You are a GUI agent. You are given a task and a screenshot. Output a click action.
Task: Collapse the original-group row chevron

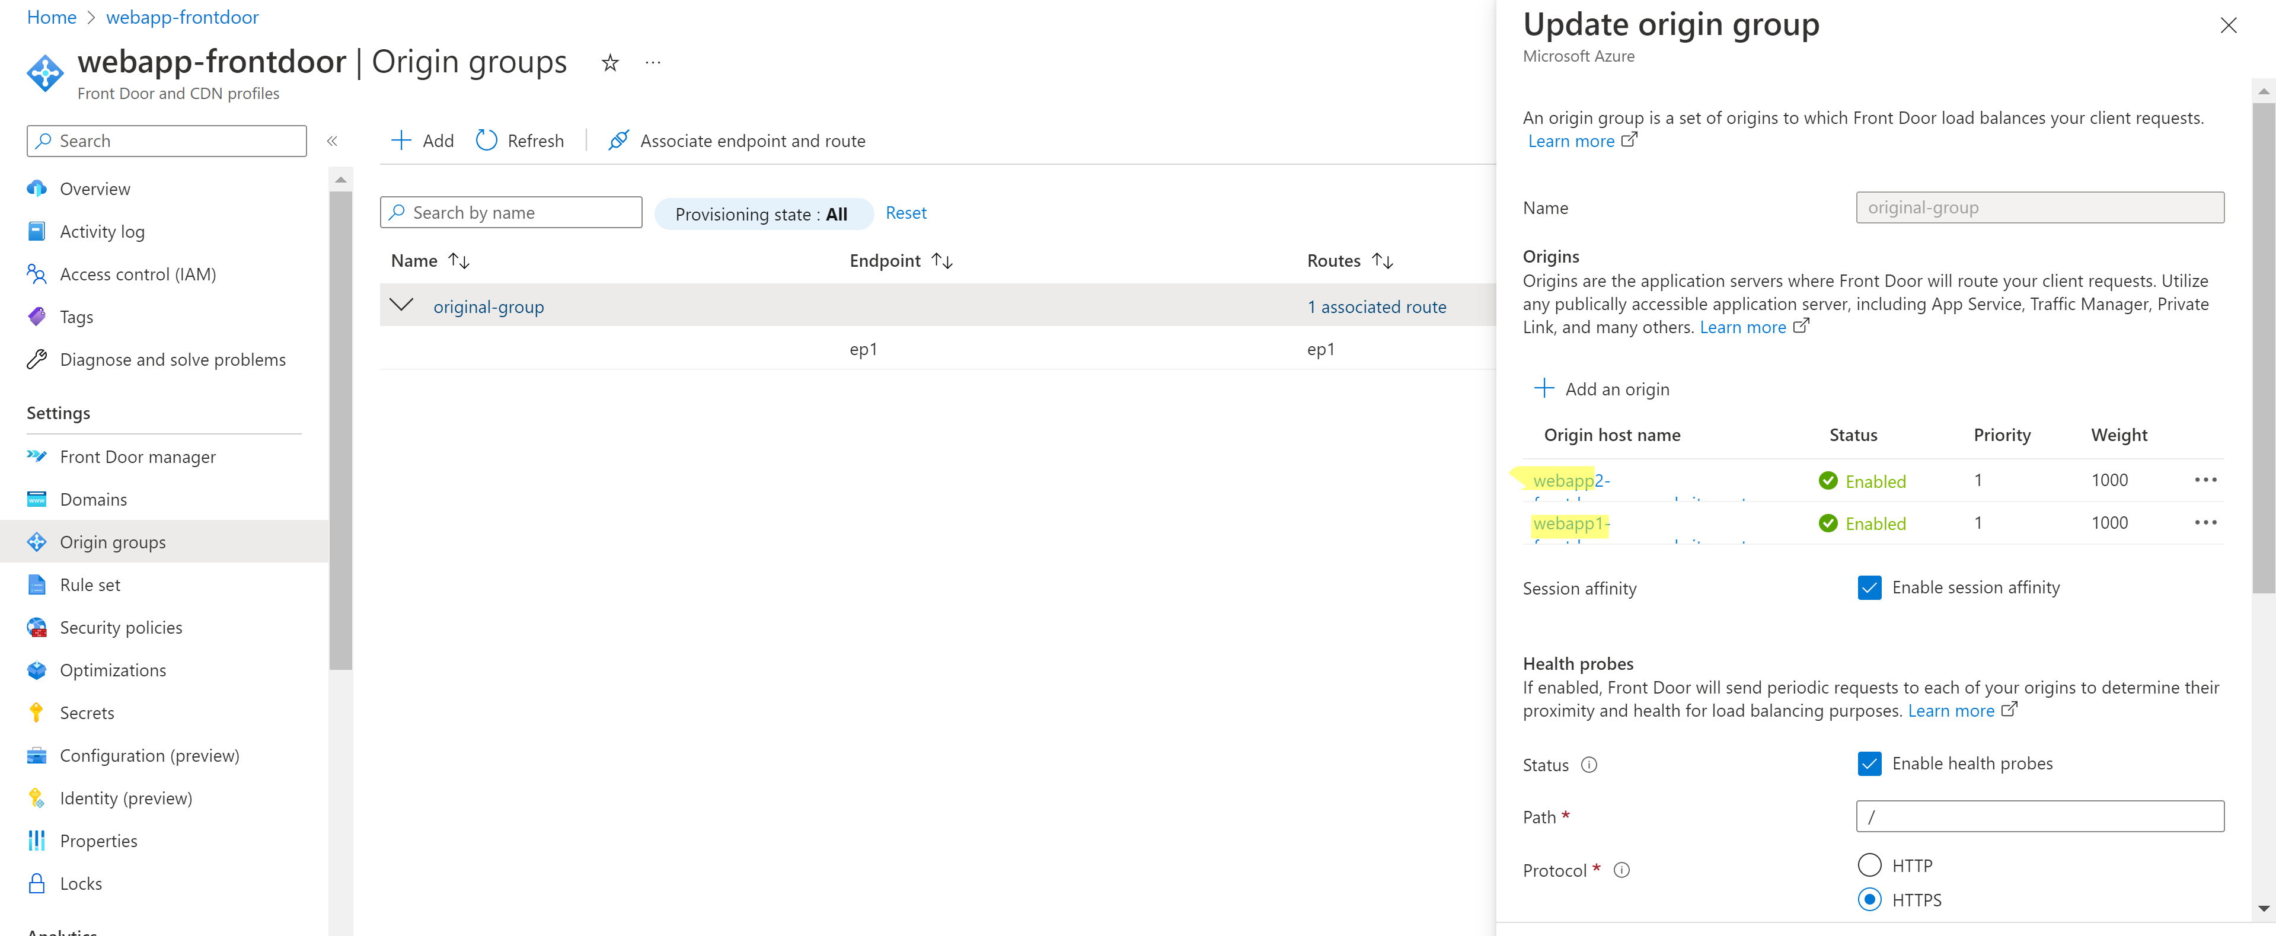point(402,305)
